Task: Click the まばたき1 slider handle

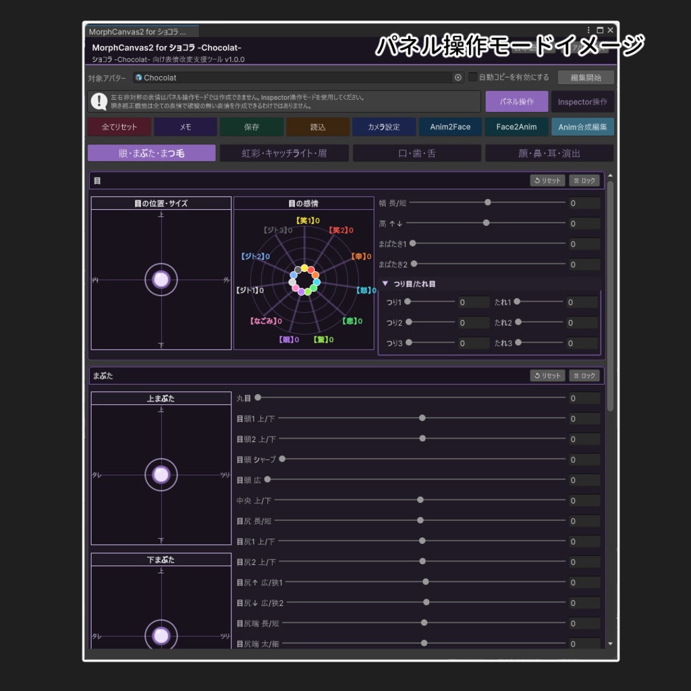Action: 413,243
